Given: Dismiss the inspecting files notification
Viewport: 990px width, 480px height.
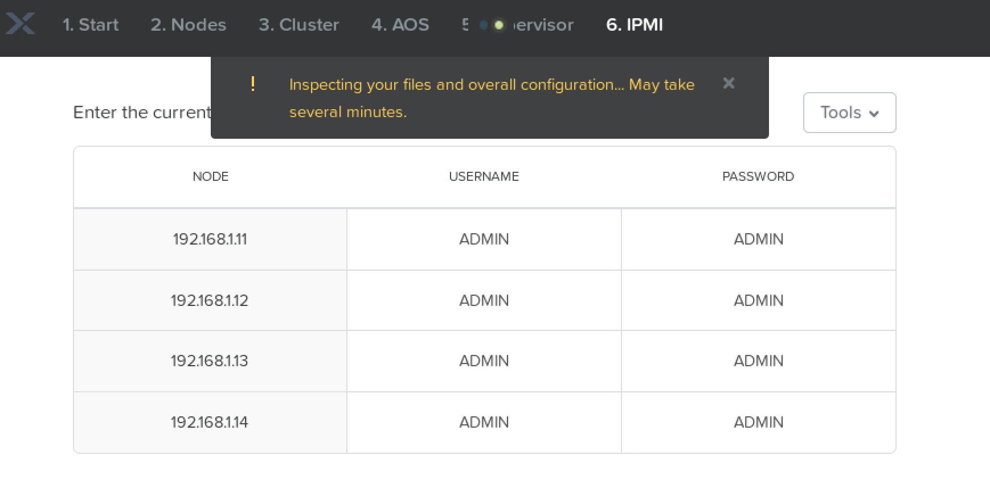Looking at the screenshot, I should pyautogui.click(x=729, y=84).
